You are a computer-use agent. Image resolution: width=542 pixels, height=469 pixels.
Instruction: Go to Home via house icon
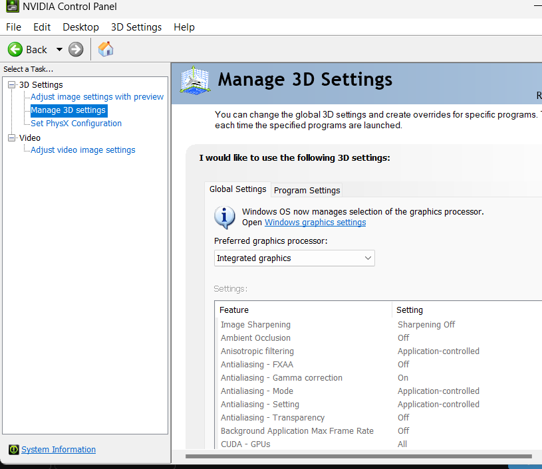point(106,49)
